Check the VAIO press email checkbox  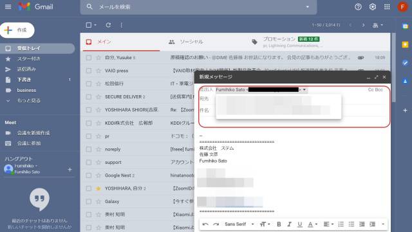89,71
